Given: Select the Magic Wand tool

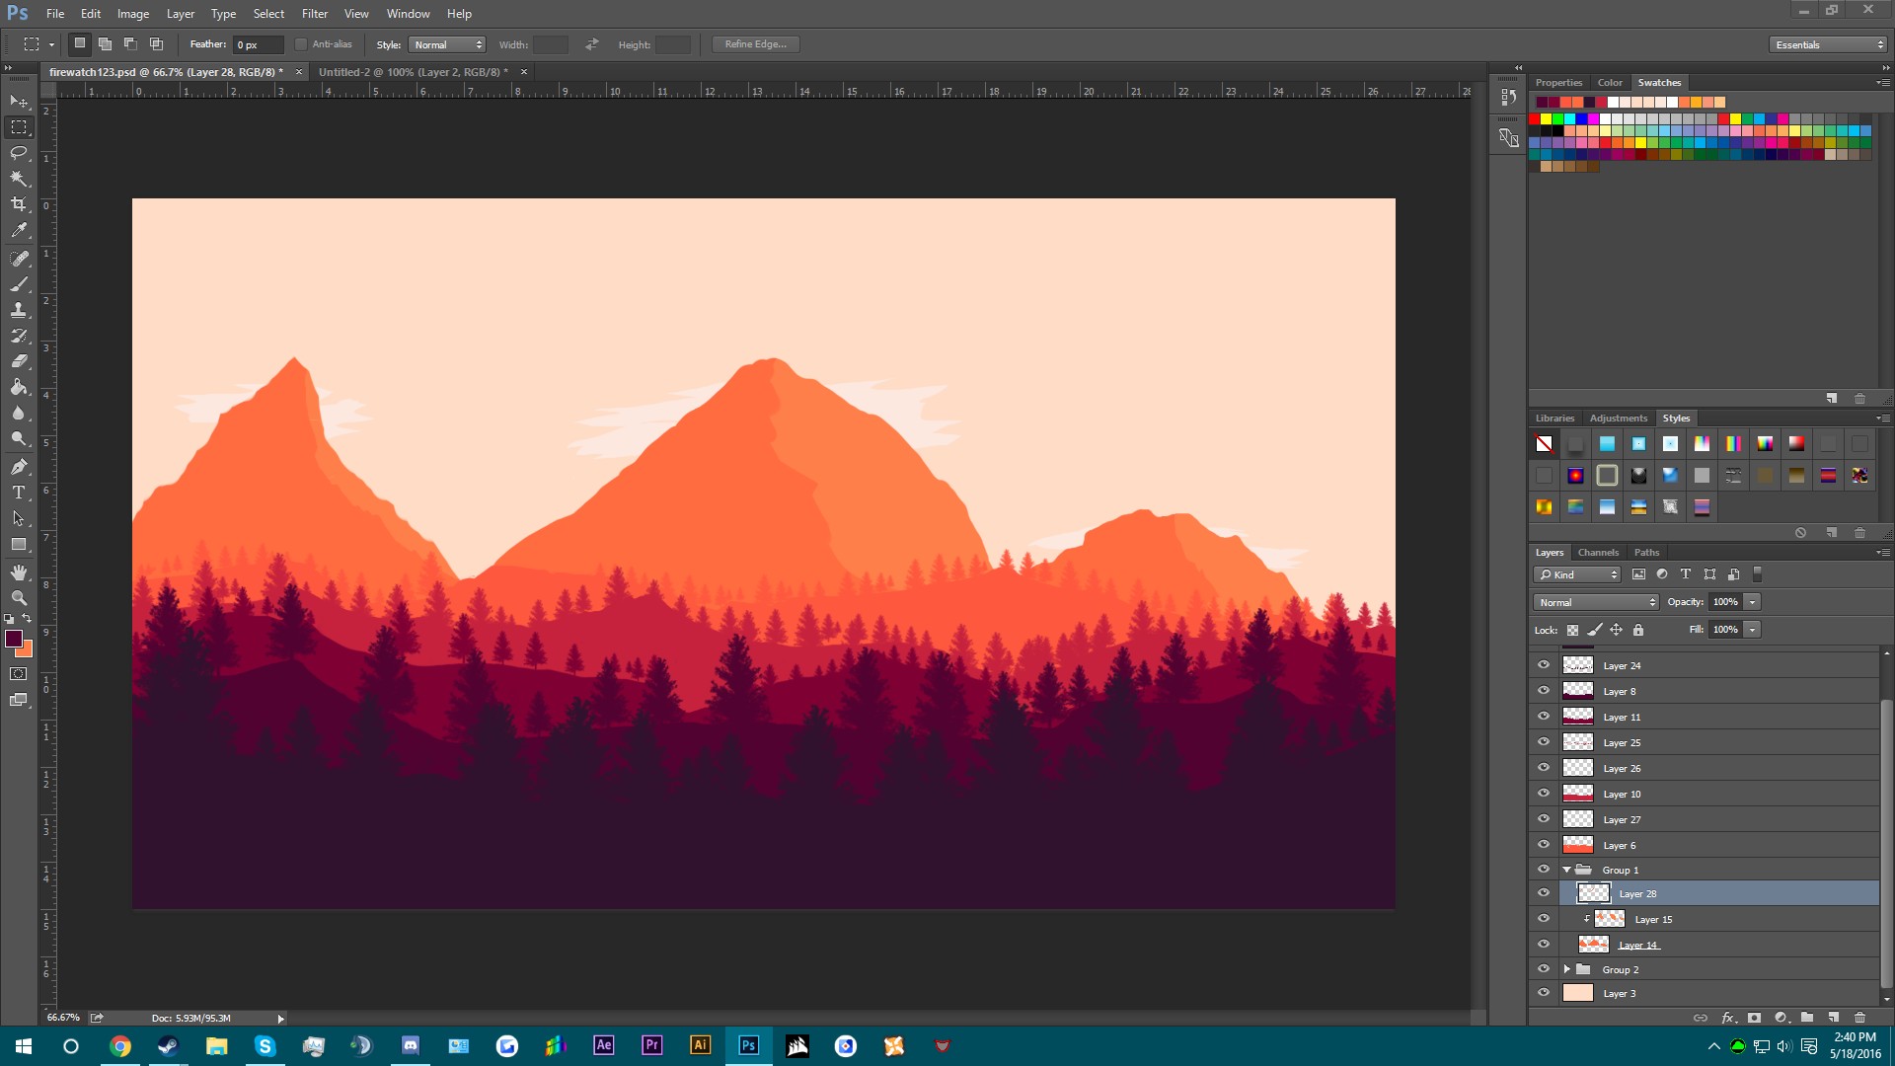Looking at the screenshot, I should (19, 179).
